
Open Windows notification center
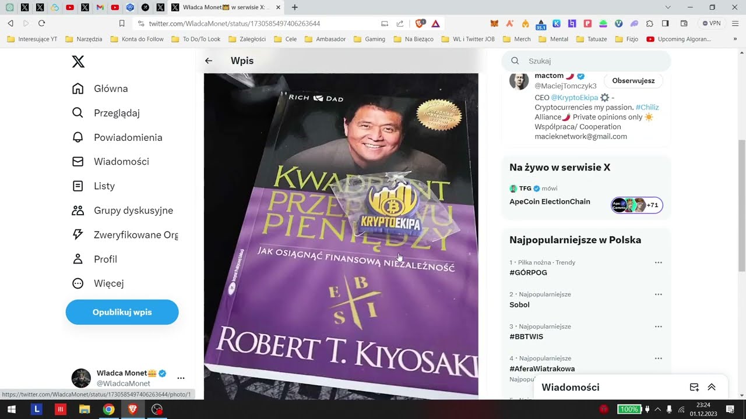pos(730,409)
